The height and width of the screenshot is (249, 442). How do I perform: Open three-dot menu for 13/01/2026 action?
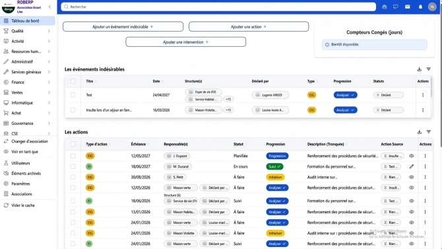[425, 212]
